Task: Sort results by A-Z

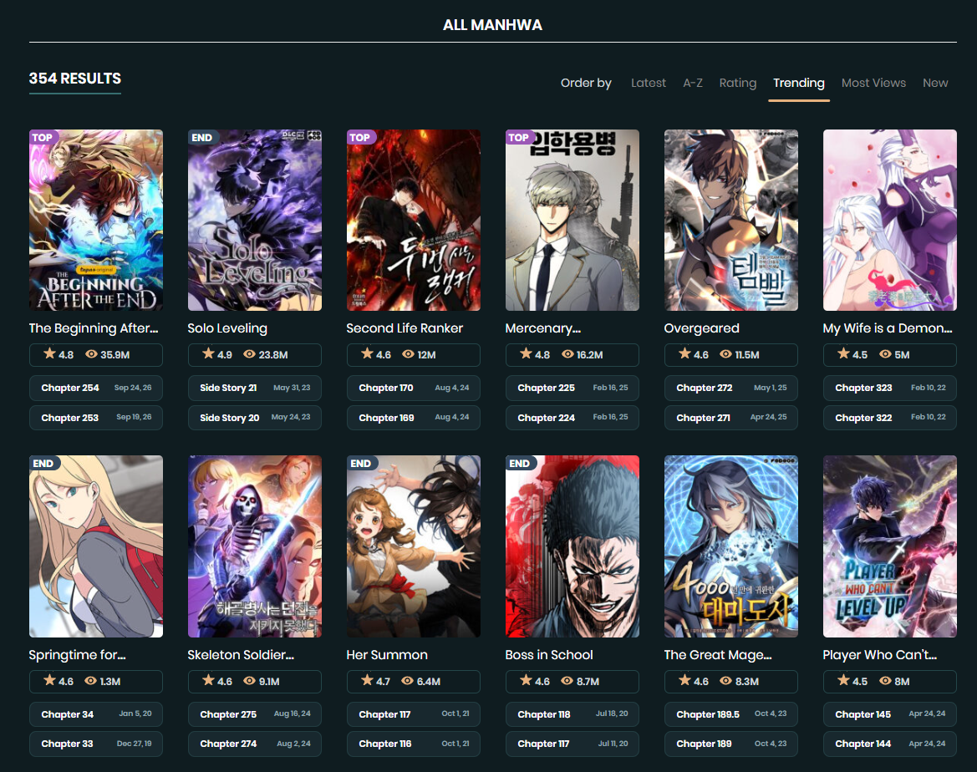Action: (x=692, y=83)
